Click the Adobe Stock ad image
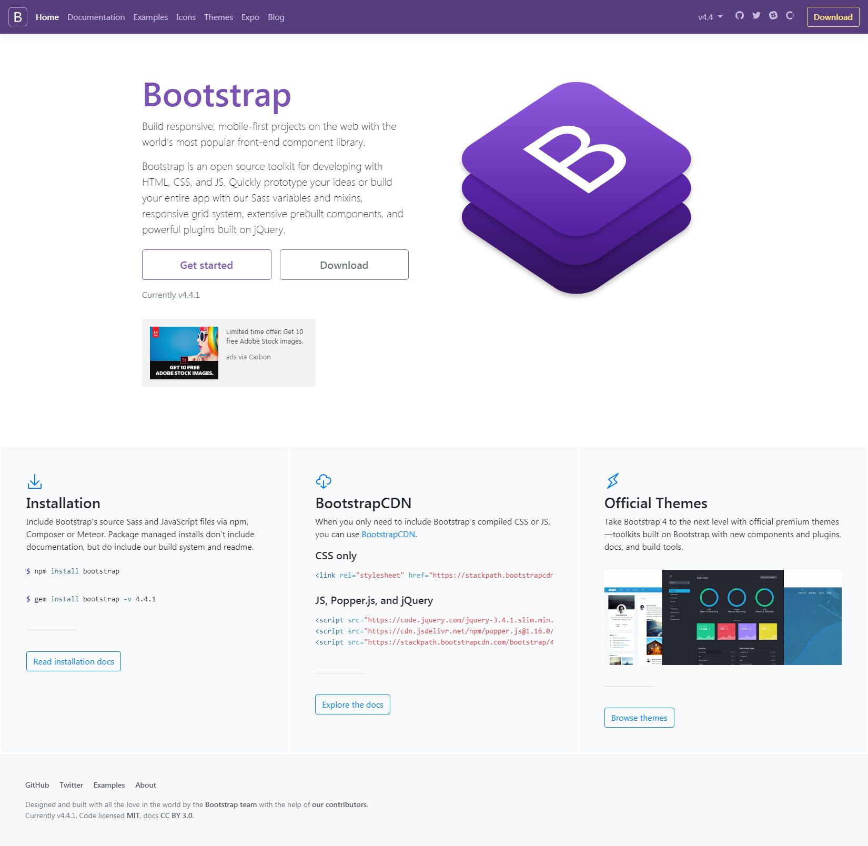This screenshot has height=846, width=868. [x=184, y=352]
